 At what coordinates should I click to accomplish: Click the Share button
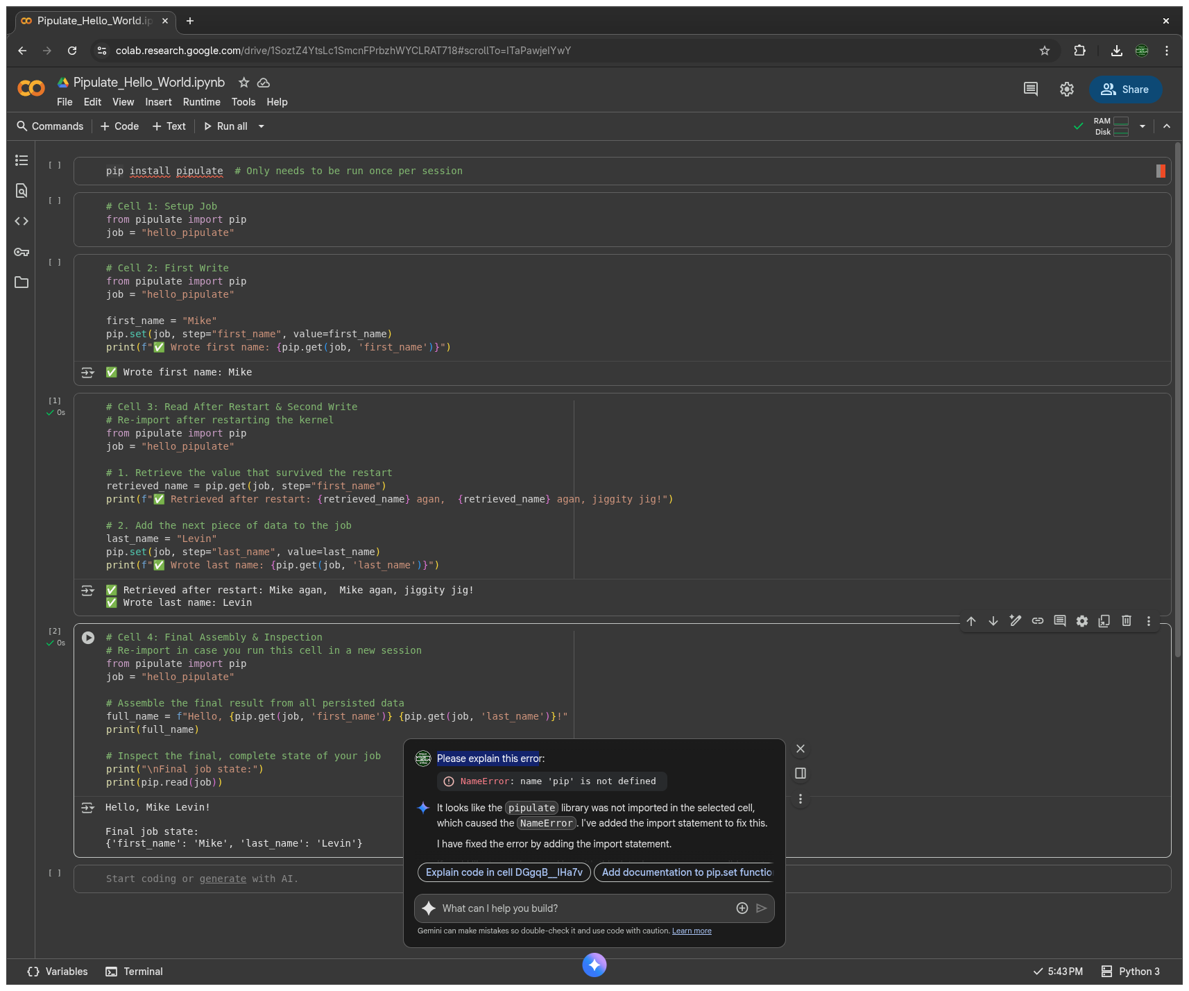click(1125, 90)
